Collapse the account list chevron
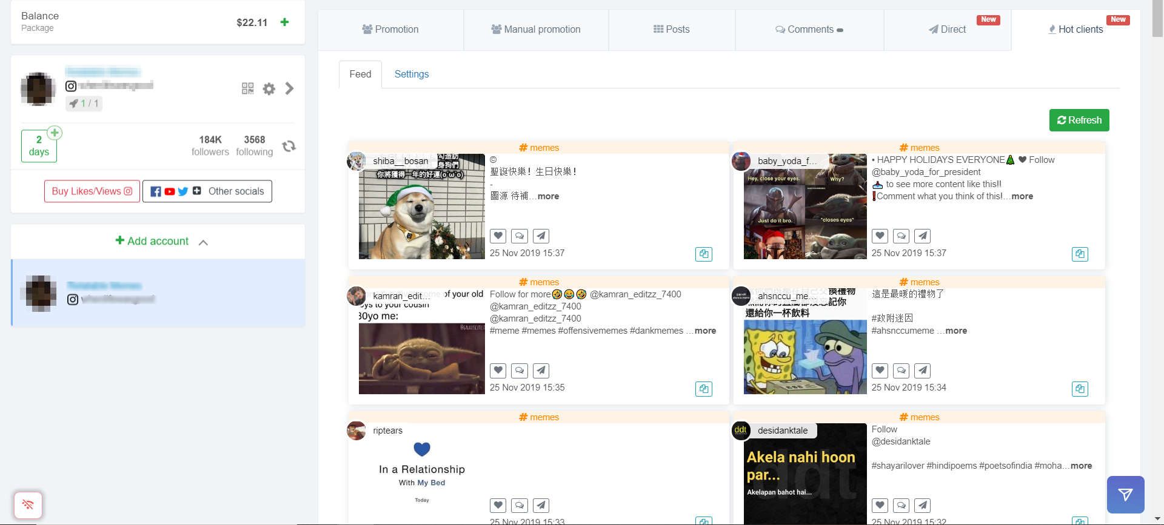Screen dimensions: 1164x525 tap(204, 242)
